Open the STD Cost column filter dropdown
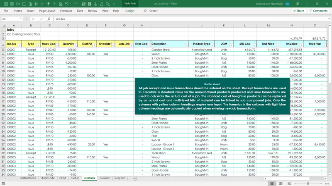The height and width of the screenshot is (186, 332). [x=254, y=45]
